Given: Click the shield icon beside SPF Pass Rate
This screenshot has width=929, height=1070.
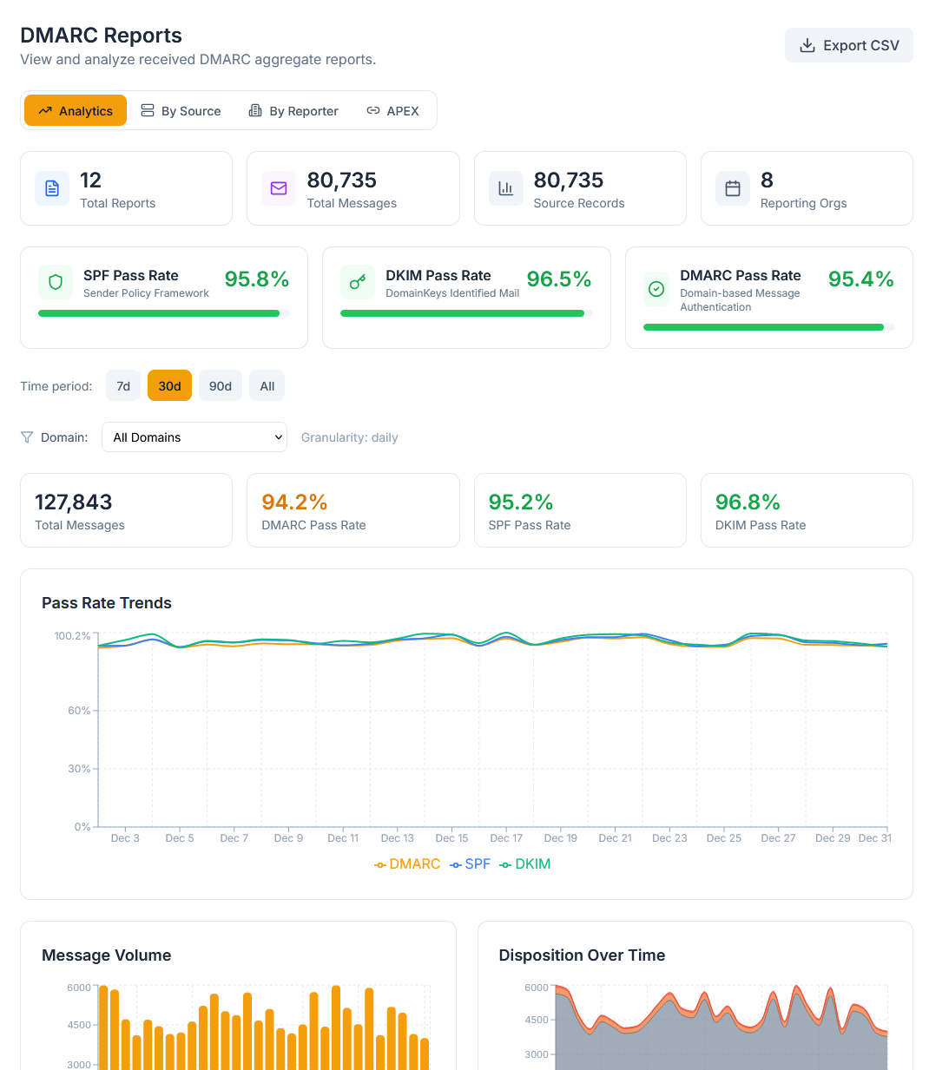Looking at the screenshot, I should 55,282.
